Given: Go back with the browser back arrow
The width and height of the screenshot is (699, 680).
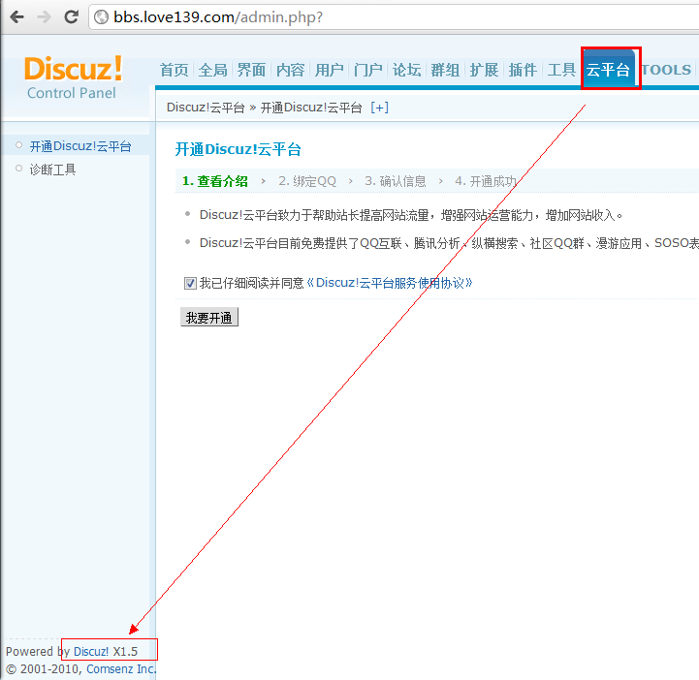Looking at the screenshot, I should coord(16,17).
